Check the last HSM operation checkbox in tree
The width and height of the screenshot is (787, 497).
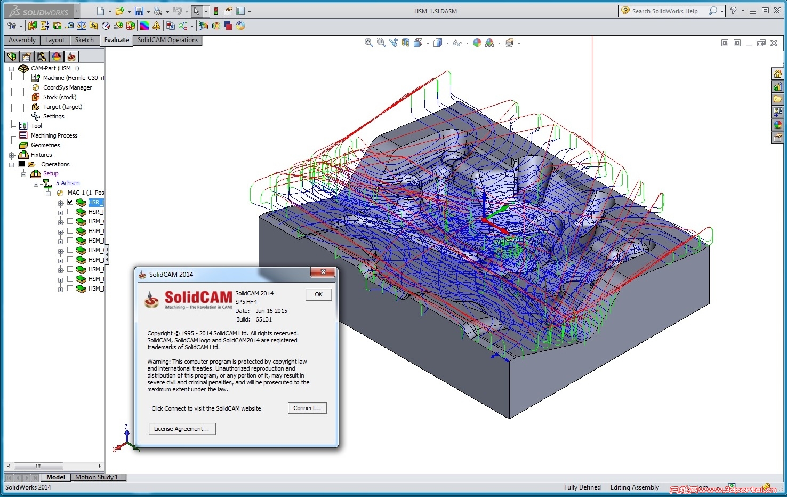point(70,288)
